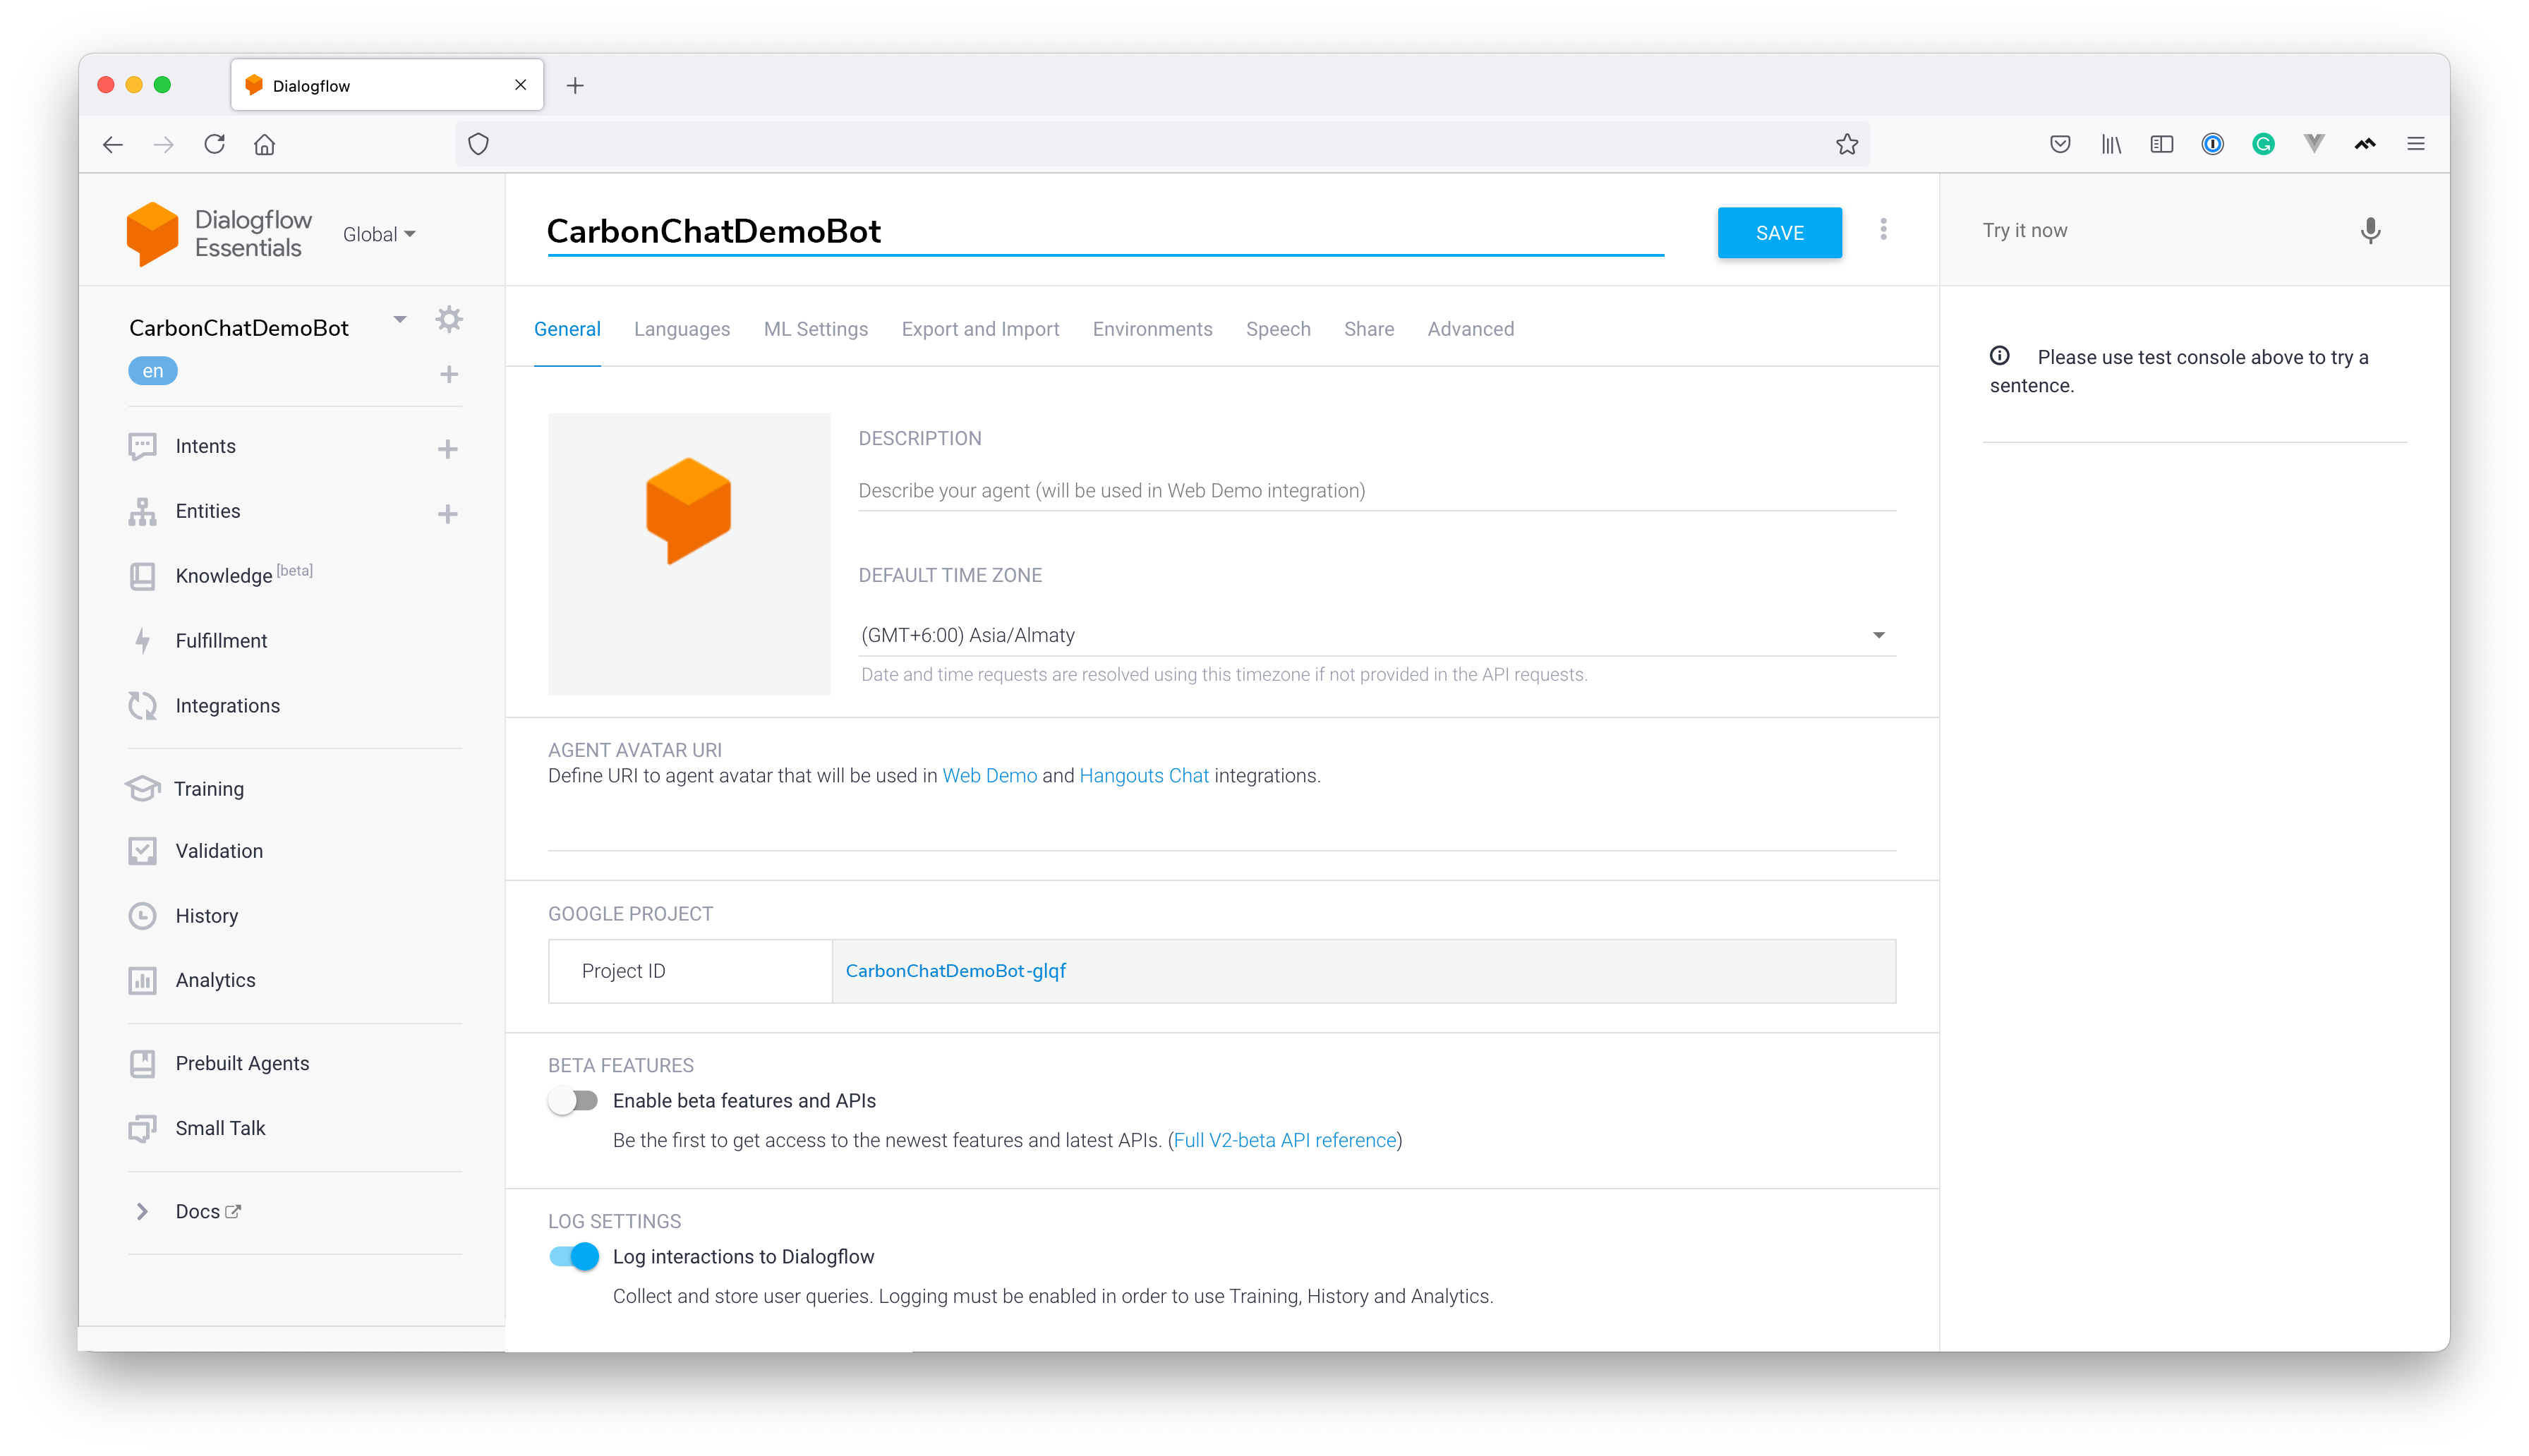The height and width of the screenshot is (1456, 2529).
Task: Switch to the ML Settings tab
Action: pyautogui.click(x=815, y=329)
